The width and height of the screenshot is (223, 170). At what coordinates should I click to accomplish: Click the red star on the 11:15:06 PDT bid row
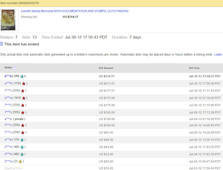tap(23, 105)
